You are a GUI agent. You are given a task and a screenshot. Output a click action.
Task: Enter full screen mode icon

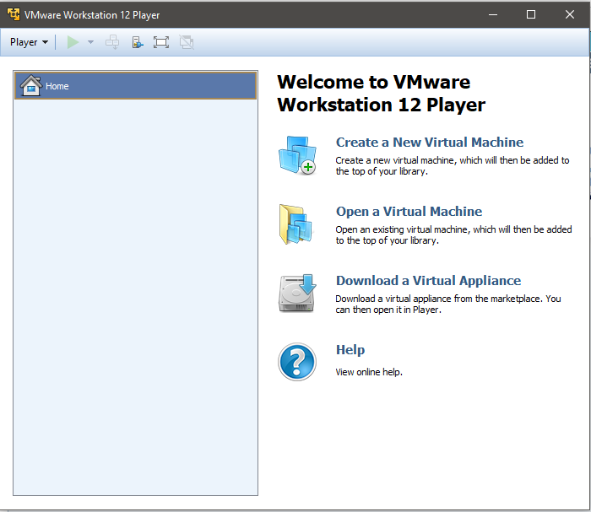[x=161, y=42]
